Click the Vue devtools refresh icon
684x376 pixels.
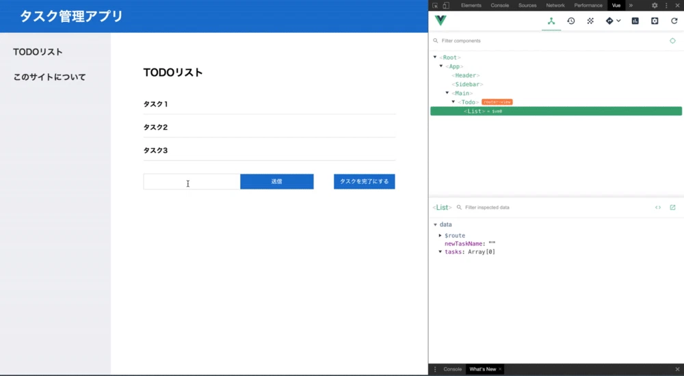[674, 21]
